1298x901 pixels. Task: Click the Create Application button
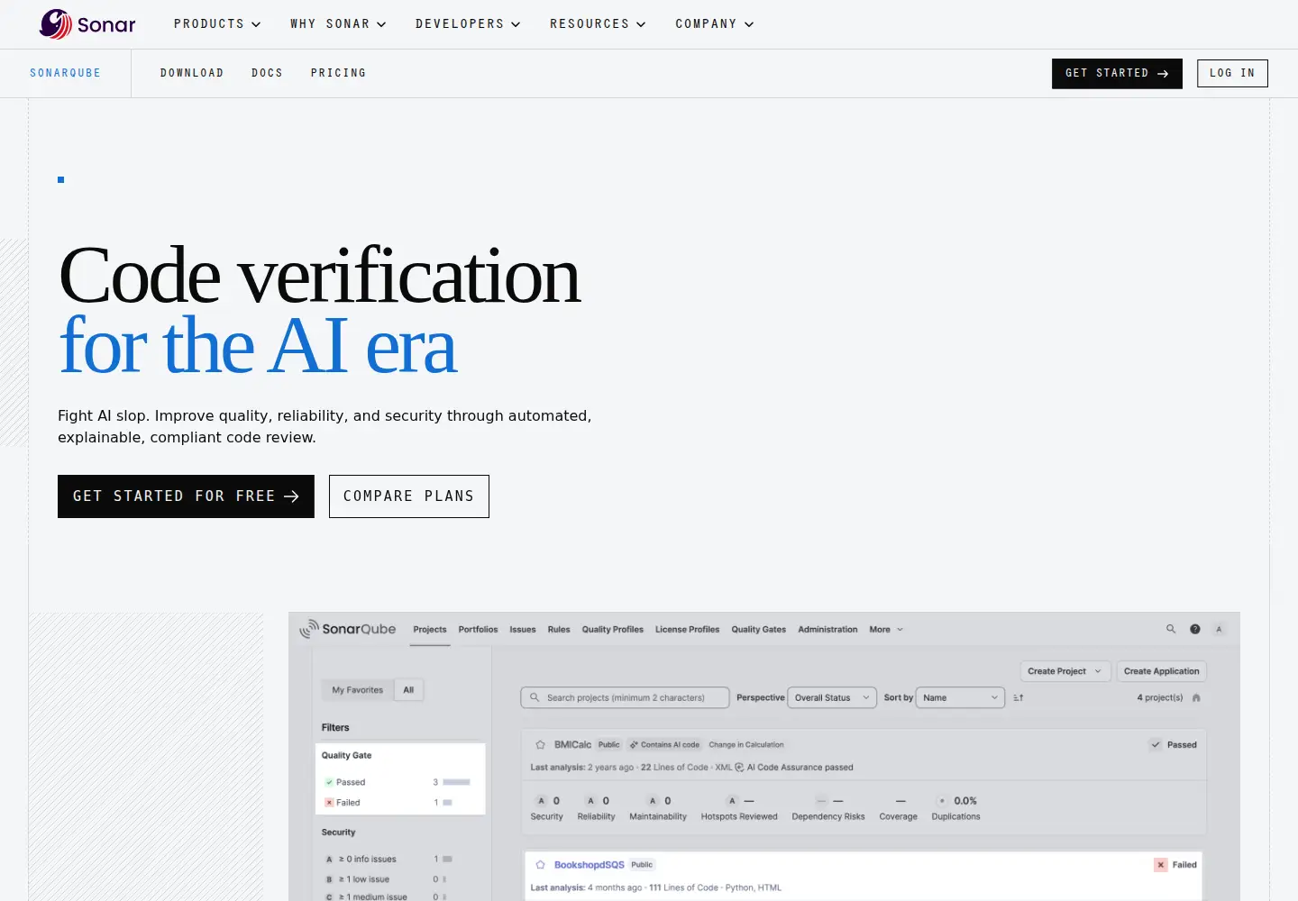[x=1161, y=671]
